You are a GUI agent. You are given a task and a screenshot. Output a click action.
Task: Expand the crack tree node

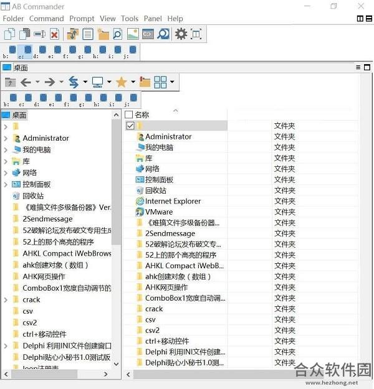pyautogui.click(x=6, y=300)
